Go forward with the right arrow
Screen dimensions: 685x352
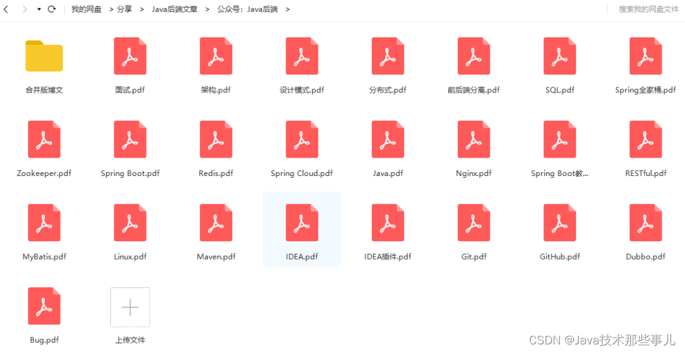pos(25,9)
